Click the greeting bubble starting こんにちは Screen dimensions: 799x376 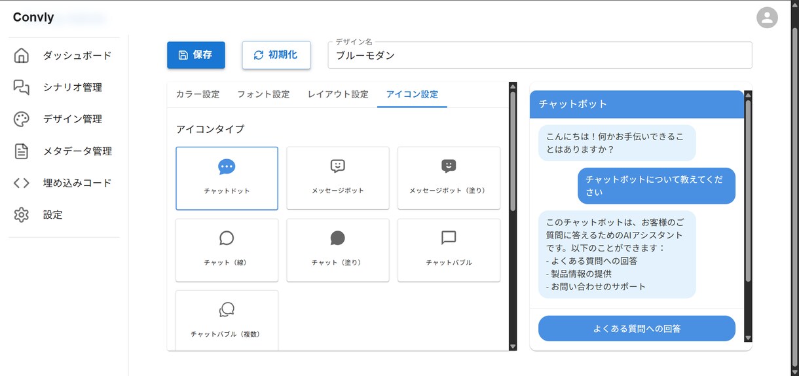(x=617, y=143)
